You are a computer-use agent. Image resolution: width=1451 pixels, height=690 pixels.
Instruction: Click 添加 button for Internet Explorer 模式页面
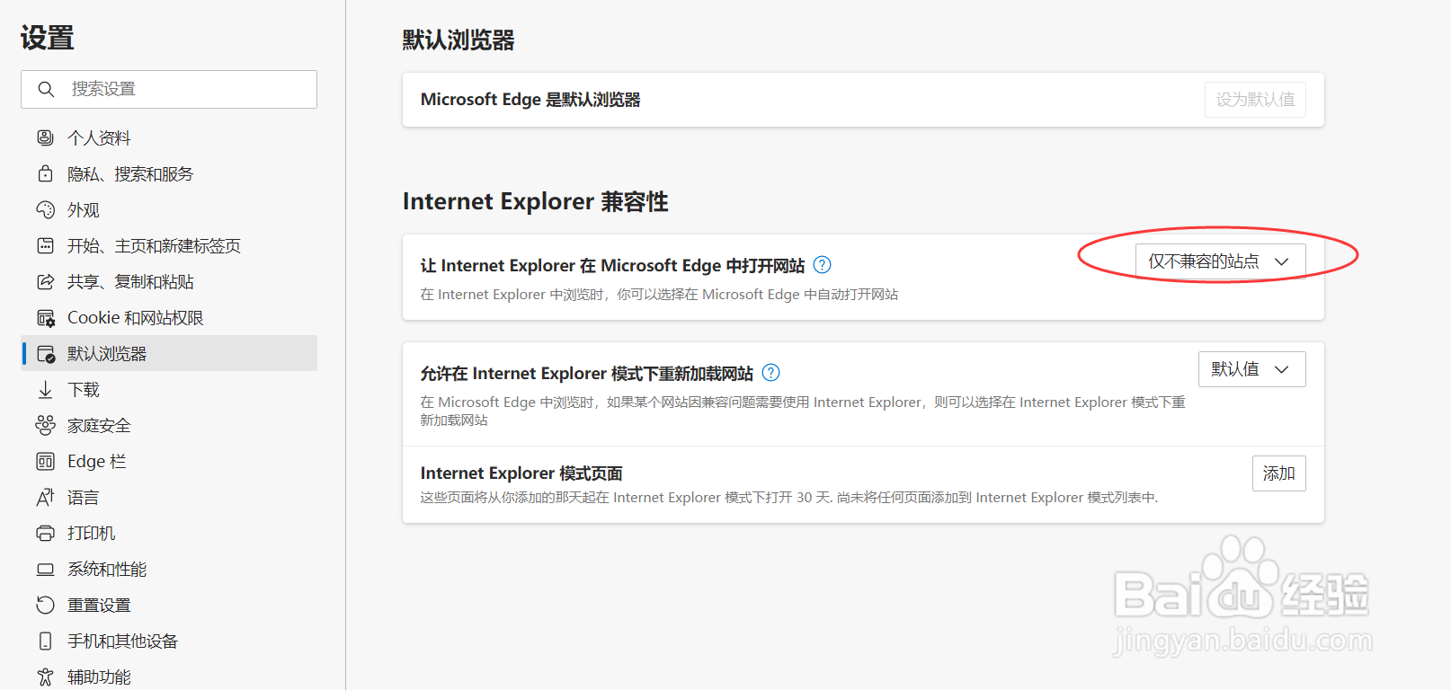pyautogui.click(x=1278, y=473)
